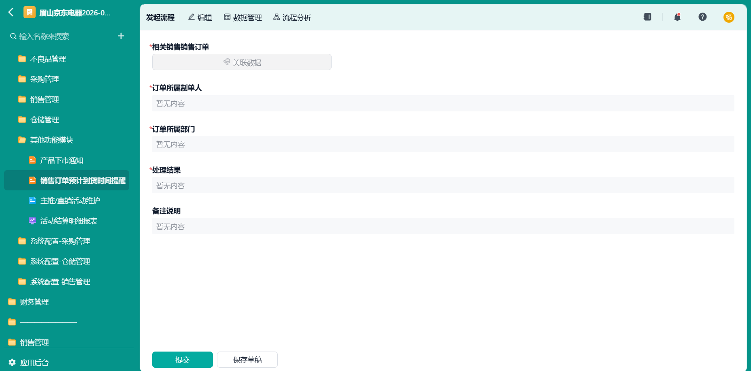Image resolution: width=751 pixels, height=371 pixels.
Task: Click the 保存草稿 button
Action: (247, 360)
